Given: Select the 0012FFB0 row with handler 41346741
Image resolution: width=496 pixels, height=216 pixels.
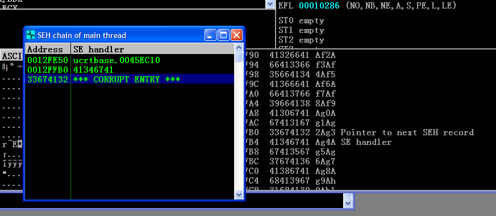Looking at the screenshot, I should coord(130,69).
